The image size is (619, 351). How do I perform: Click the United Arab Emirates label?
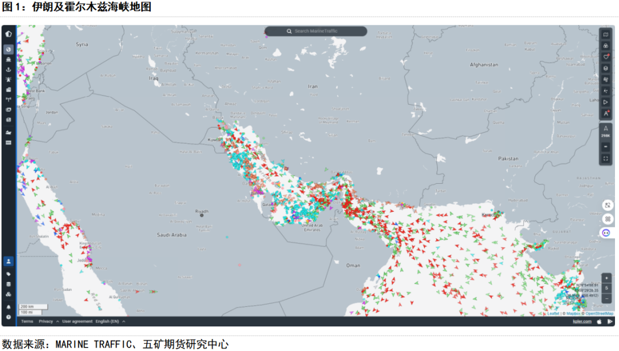tap(312, 227)
